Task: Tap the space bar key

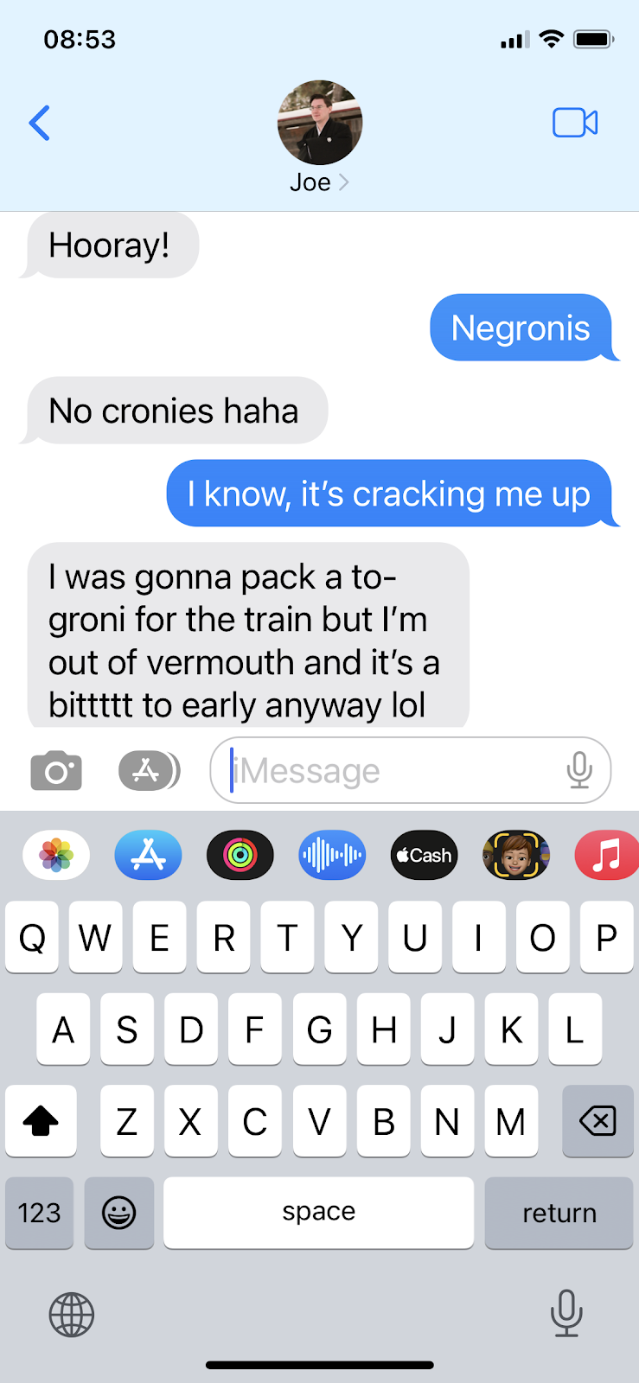Action: pyautogui.click(x=318, y=1213)
